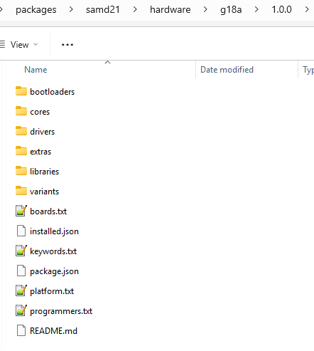Select the platform.txt file icon

point(21,290)
